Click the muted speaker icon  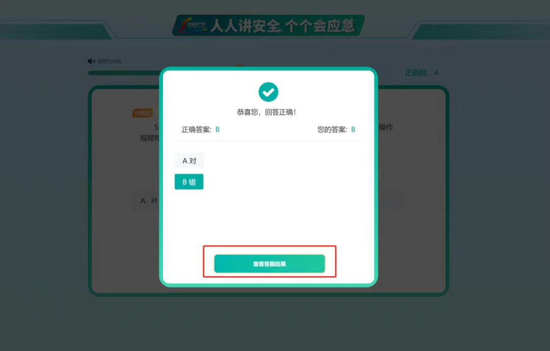tap(91, 61)
